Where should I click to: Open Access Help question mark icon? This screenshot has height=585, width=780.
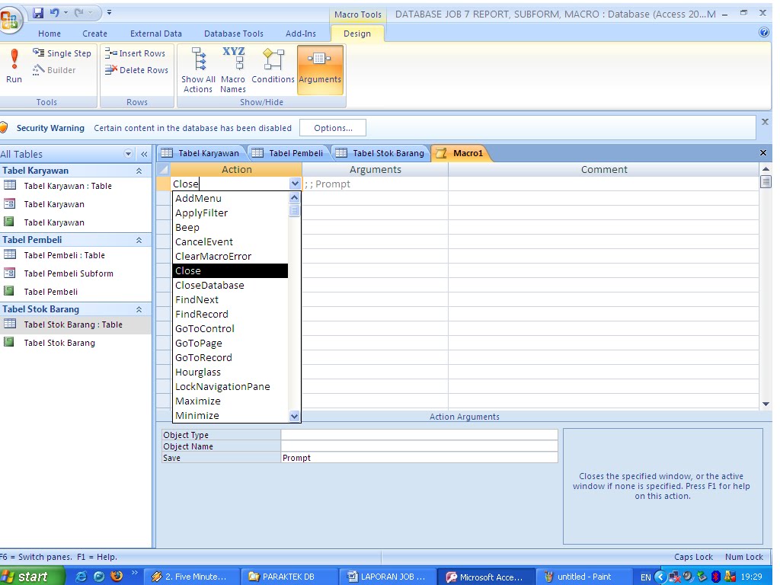tap(763, 32)
